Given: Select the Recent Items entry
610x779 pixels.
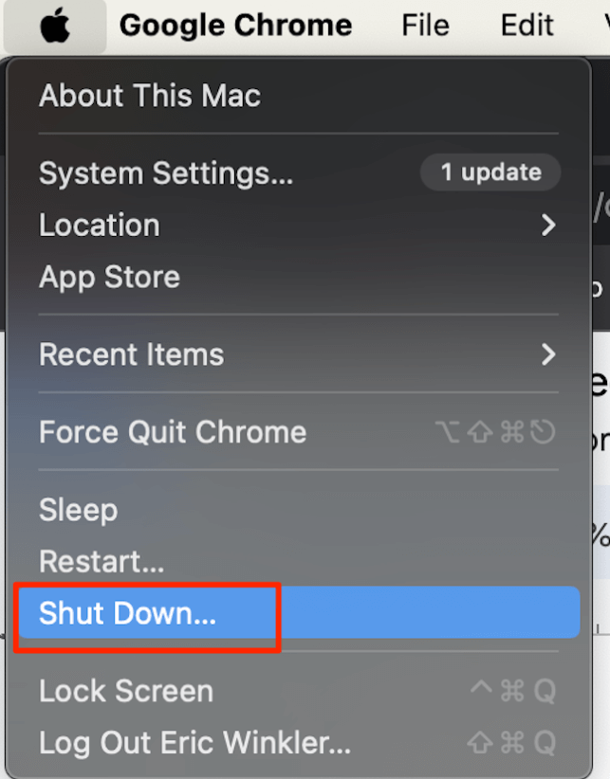Looking at the screenshot, I should [x=298, y=354].
